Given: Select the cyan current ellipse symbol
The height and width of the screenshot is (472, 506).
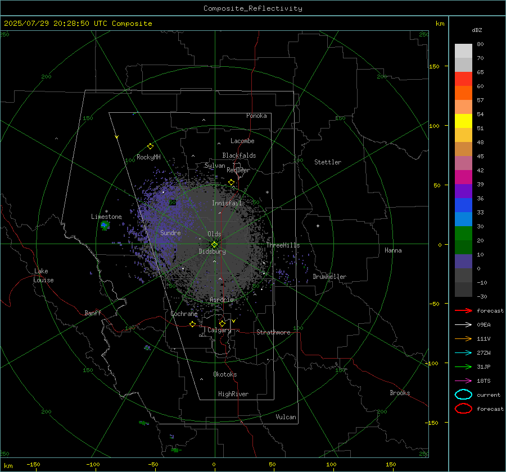Looking at the screenshot, I should 463,395.
